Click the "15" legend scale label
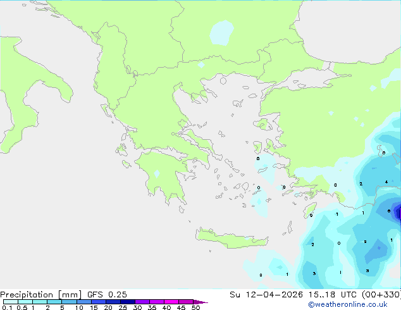 tap(94, 307)
